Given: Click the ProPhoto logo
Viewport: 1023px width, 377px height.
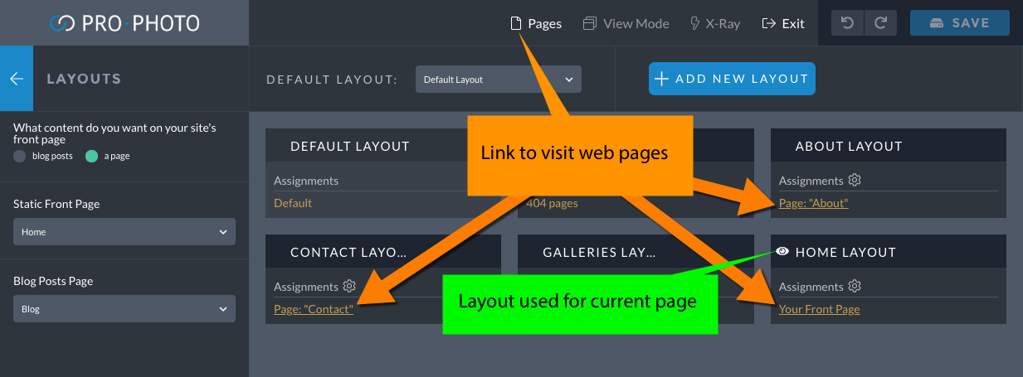Looking at the screenshot, I should pos(124,23).
